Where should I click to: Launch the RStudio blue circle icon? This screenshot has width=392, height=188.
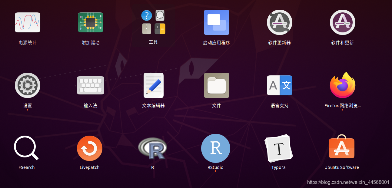pyautogui.click(x=216, y=148)
